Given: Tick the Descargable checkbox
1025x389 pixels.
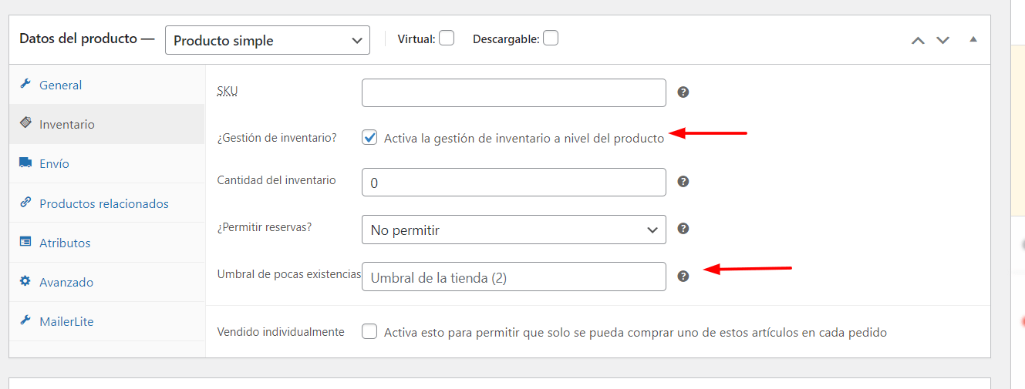Looking at the screenshot, I should 551,38.
